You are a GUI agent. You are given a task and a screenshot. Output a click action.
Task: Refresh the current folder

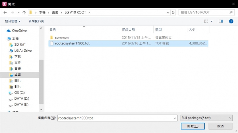173,13
